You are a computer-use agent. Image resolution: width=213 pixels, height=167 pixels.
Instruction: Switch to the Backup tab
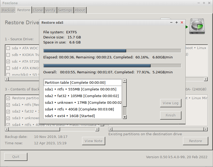coord(8,10)
